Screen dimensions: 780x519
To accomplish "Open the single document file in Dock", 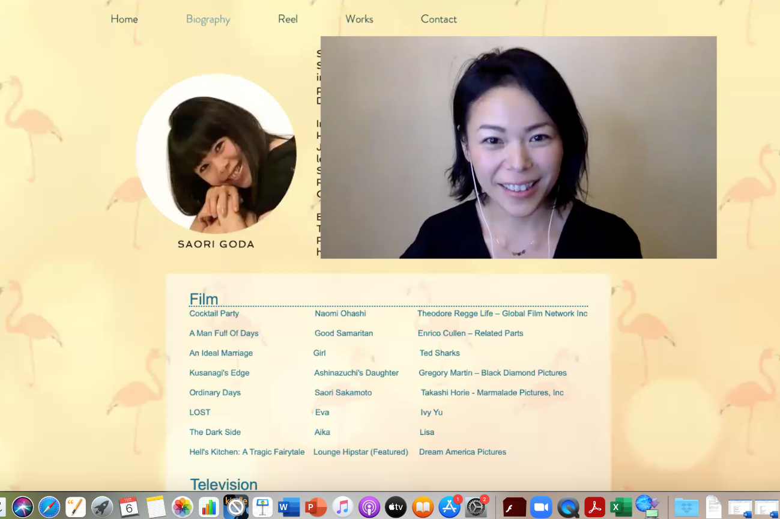I will (713, 507).
